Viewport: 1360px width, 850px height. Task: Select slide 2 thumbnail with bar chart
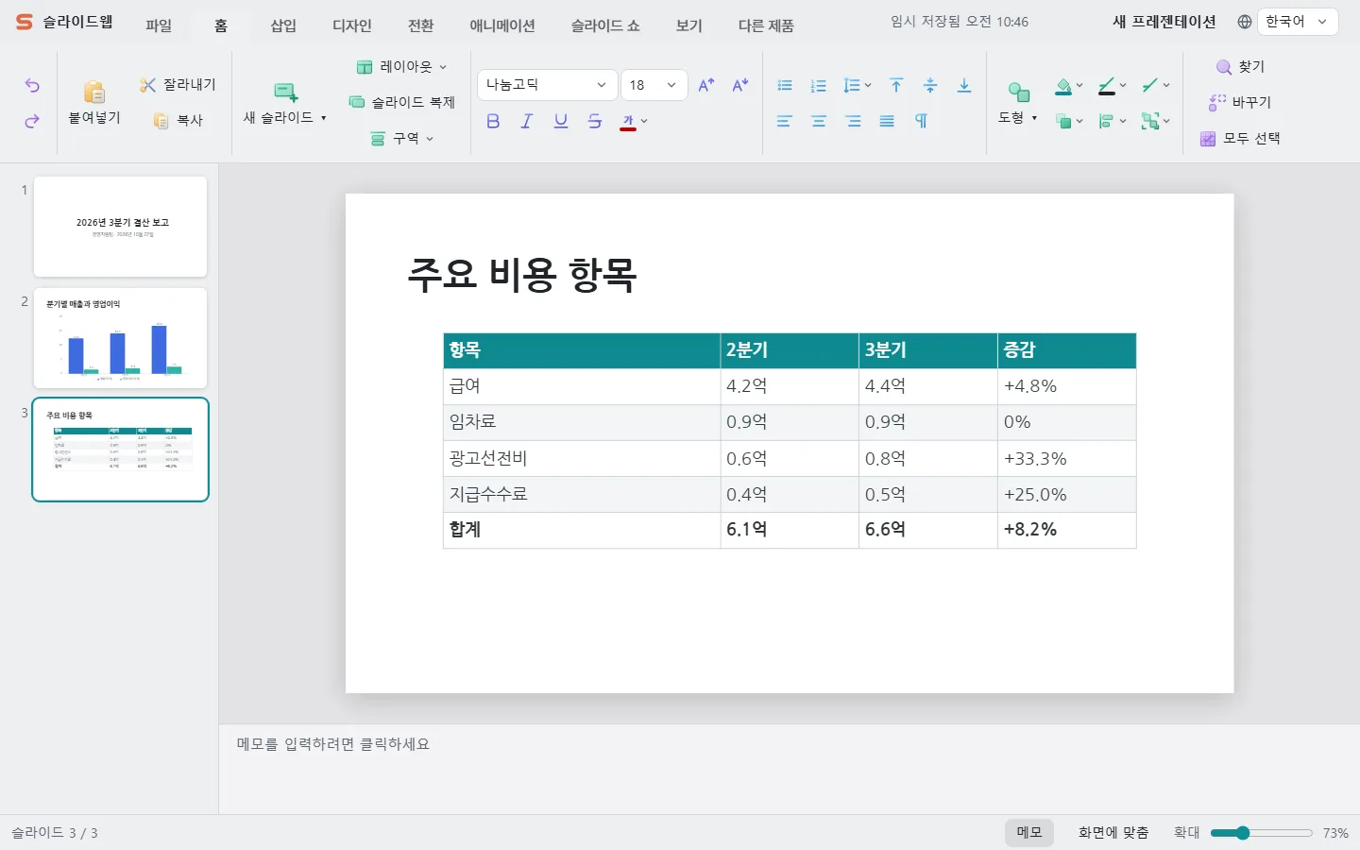click(120, 338)
